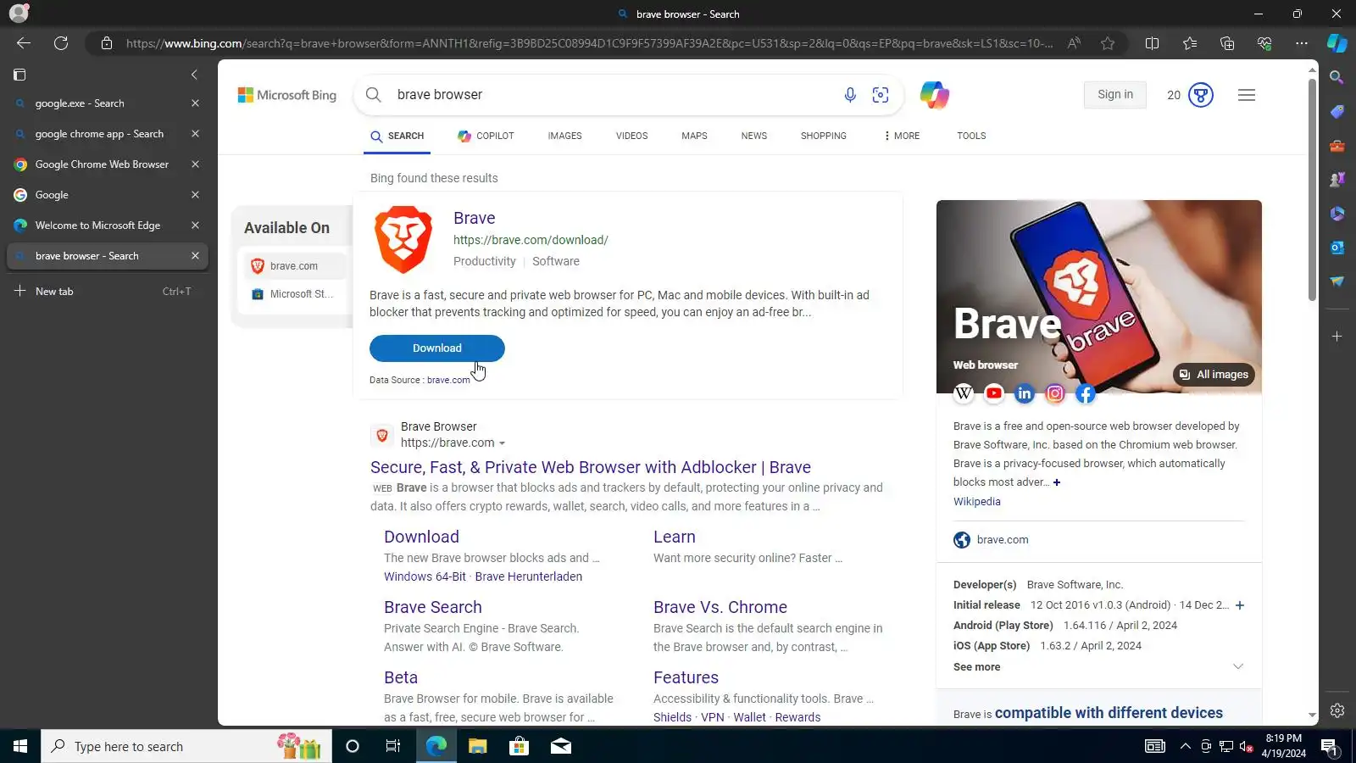Click the Windows taskbar search box
This screenshot has height=763, width=1356.
click(186, 746)
